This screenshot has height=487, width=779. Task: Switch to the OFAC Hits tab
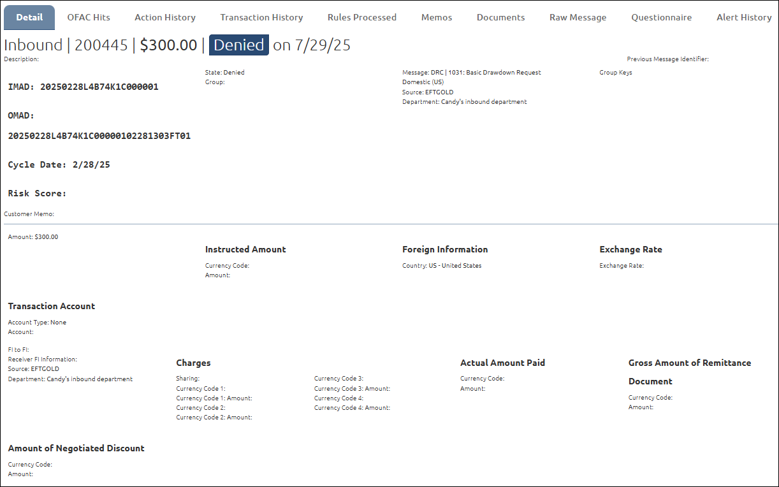point(89,17)
